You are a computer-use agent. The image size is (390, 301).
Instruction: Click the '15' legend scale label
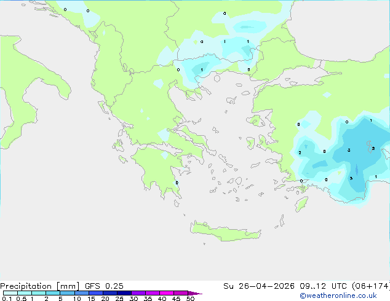pyautogui.click(x=91, y=299)
